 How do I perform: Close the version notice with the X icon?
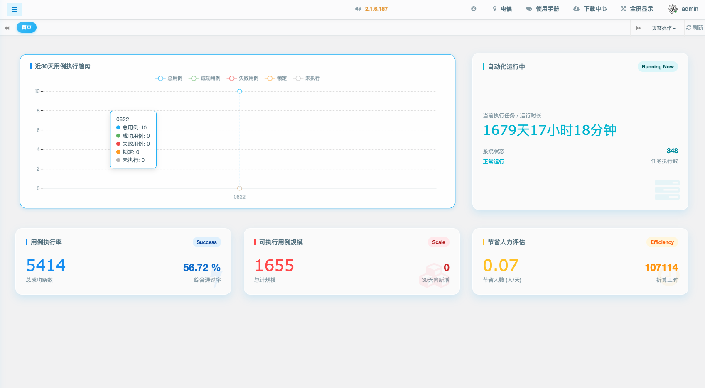tap(474, 9)
